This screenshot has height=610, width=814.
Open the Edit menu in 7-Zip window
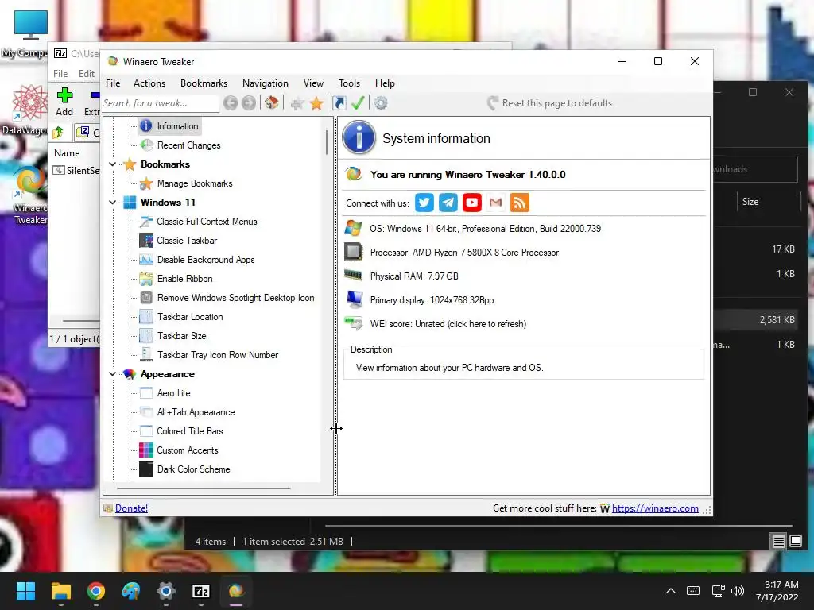coord(87,74)
